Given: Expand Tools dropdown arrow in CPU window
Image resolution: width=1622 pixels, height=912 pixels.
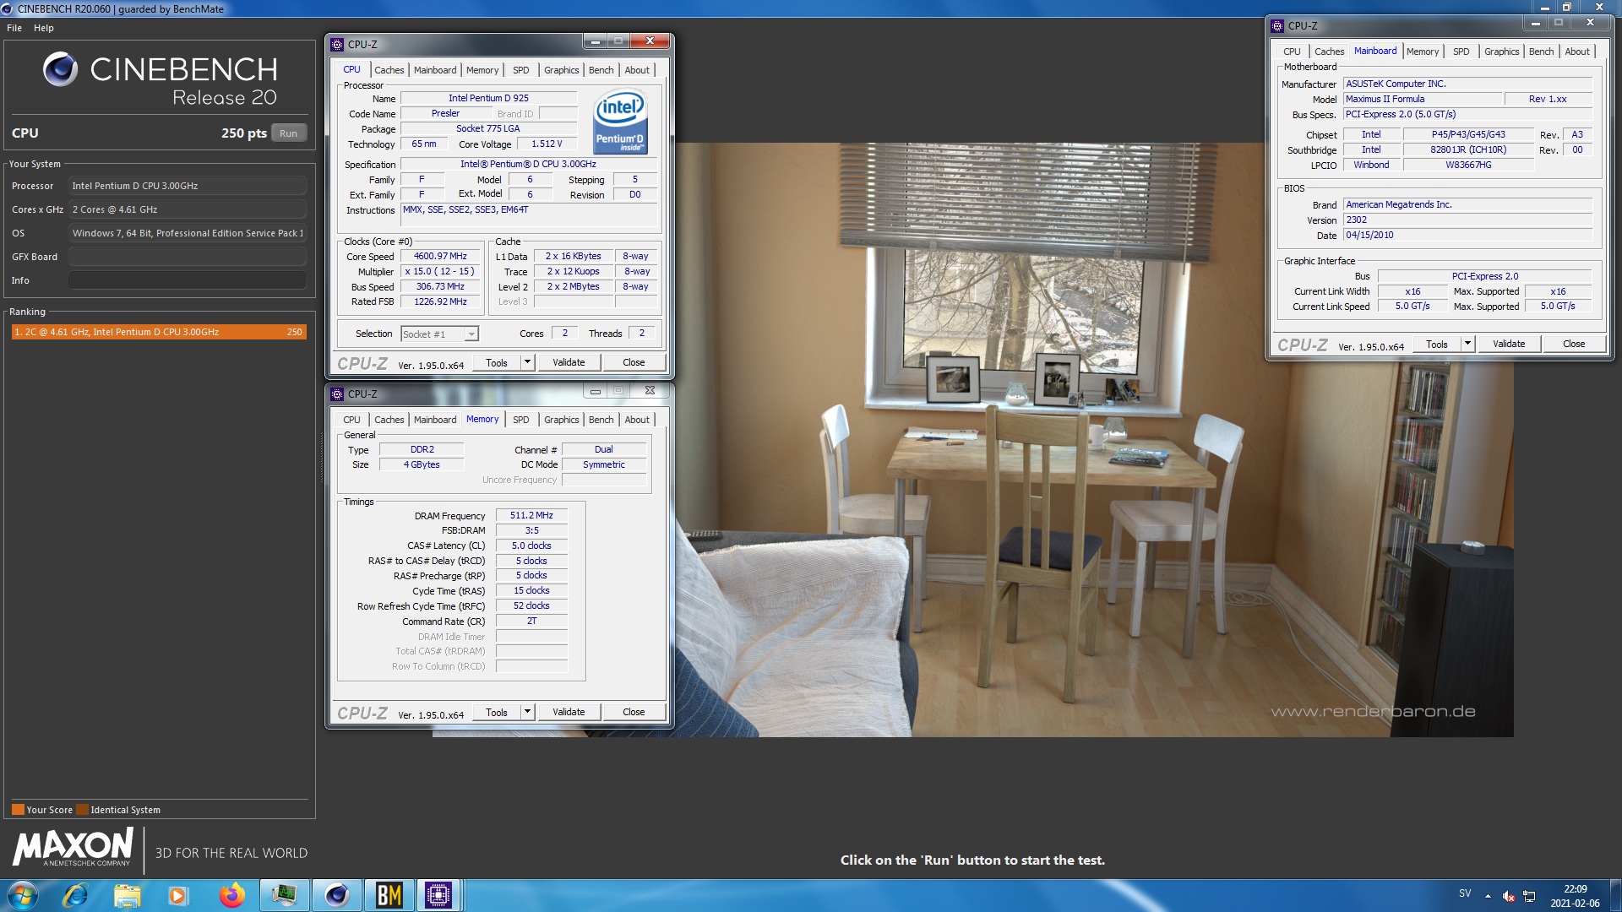Looking at the screenshot, I should pos(527,362).
